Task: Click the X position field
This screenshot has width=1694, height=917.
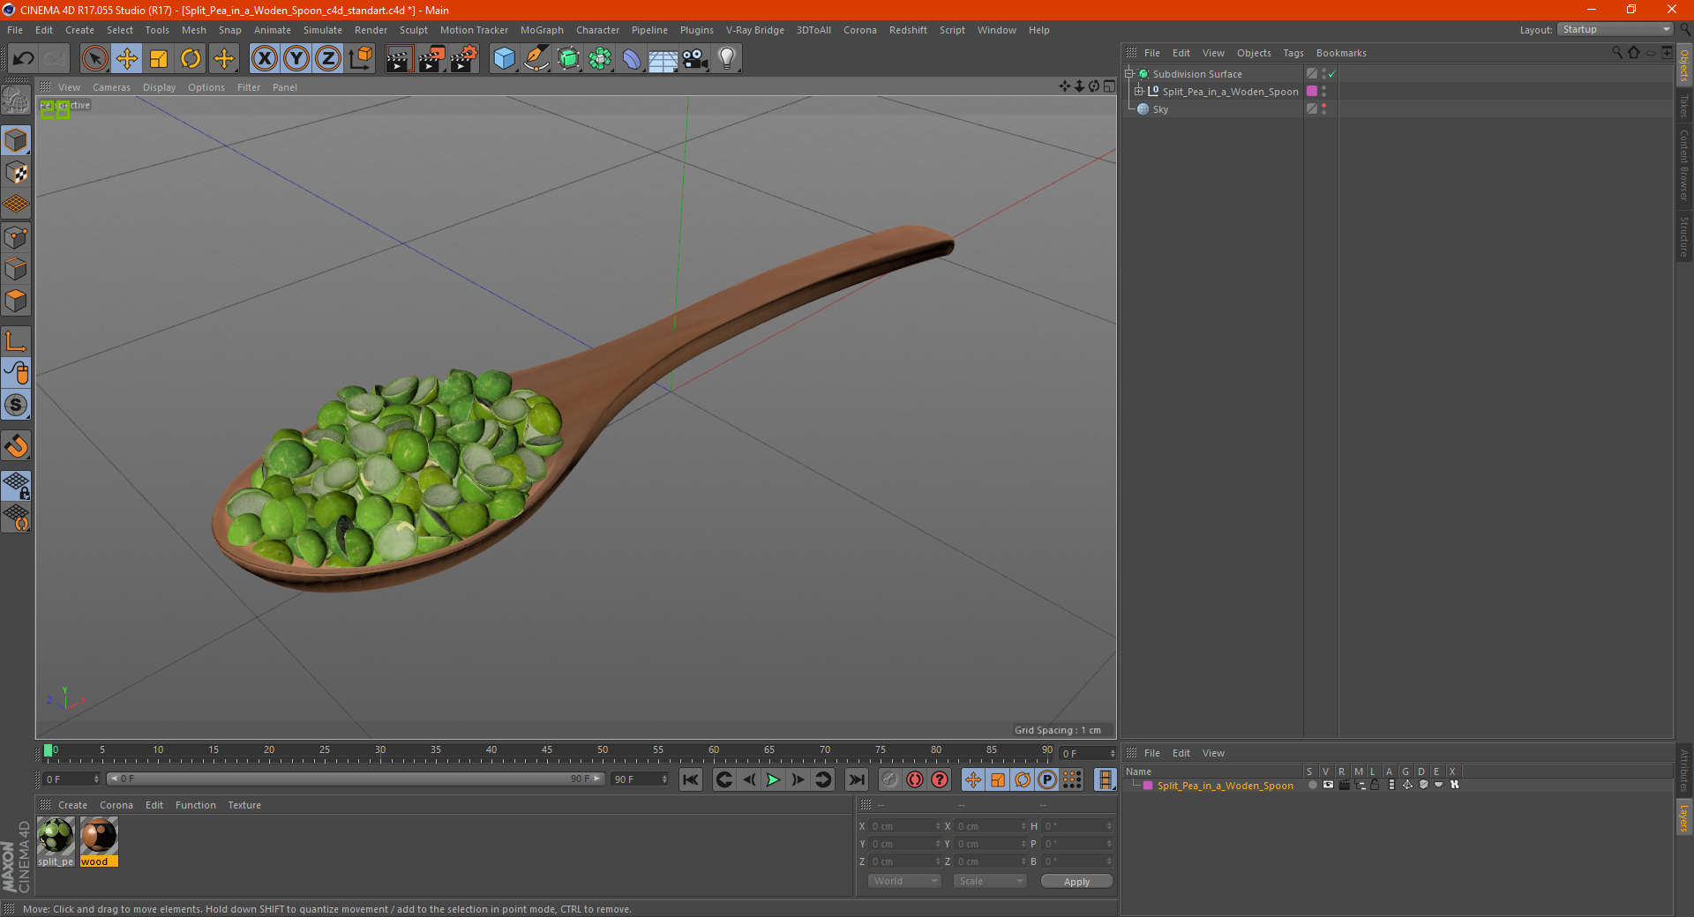Action: [904, 826]
